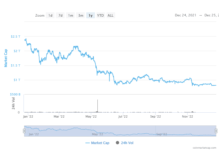
Task: Toggle the 24h Vol gray circle icon
Action: pyautogui.click(x=118, y=143)
